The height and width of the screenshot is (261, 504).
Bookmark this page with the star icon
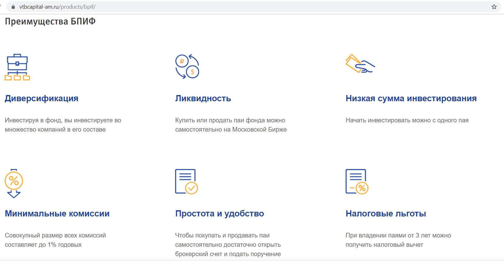tap(494, 7)
